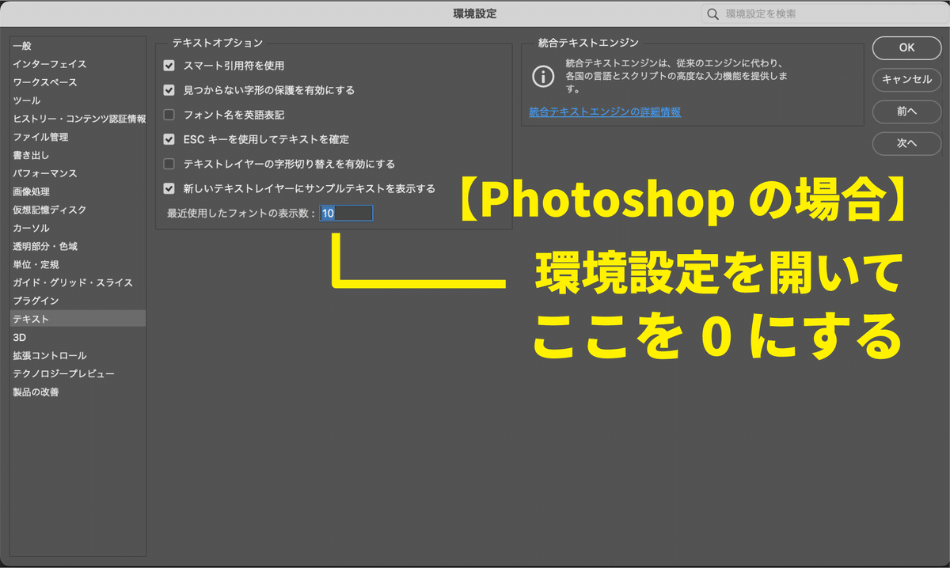Image resolution: width=950 pixels, height=568 pixels.
Task: Select テキスト category in sidebar
Action: point(78,319)
